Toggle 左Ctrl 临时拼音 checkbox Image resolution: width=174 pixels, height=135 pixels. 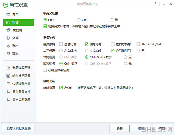tap(61, 88)
